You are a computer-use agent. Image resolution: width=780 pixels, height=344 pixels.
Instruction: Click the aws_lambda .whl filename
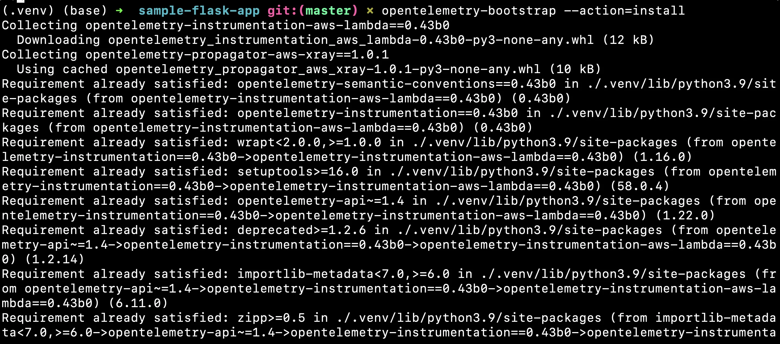pos(351,40)
